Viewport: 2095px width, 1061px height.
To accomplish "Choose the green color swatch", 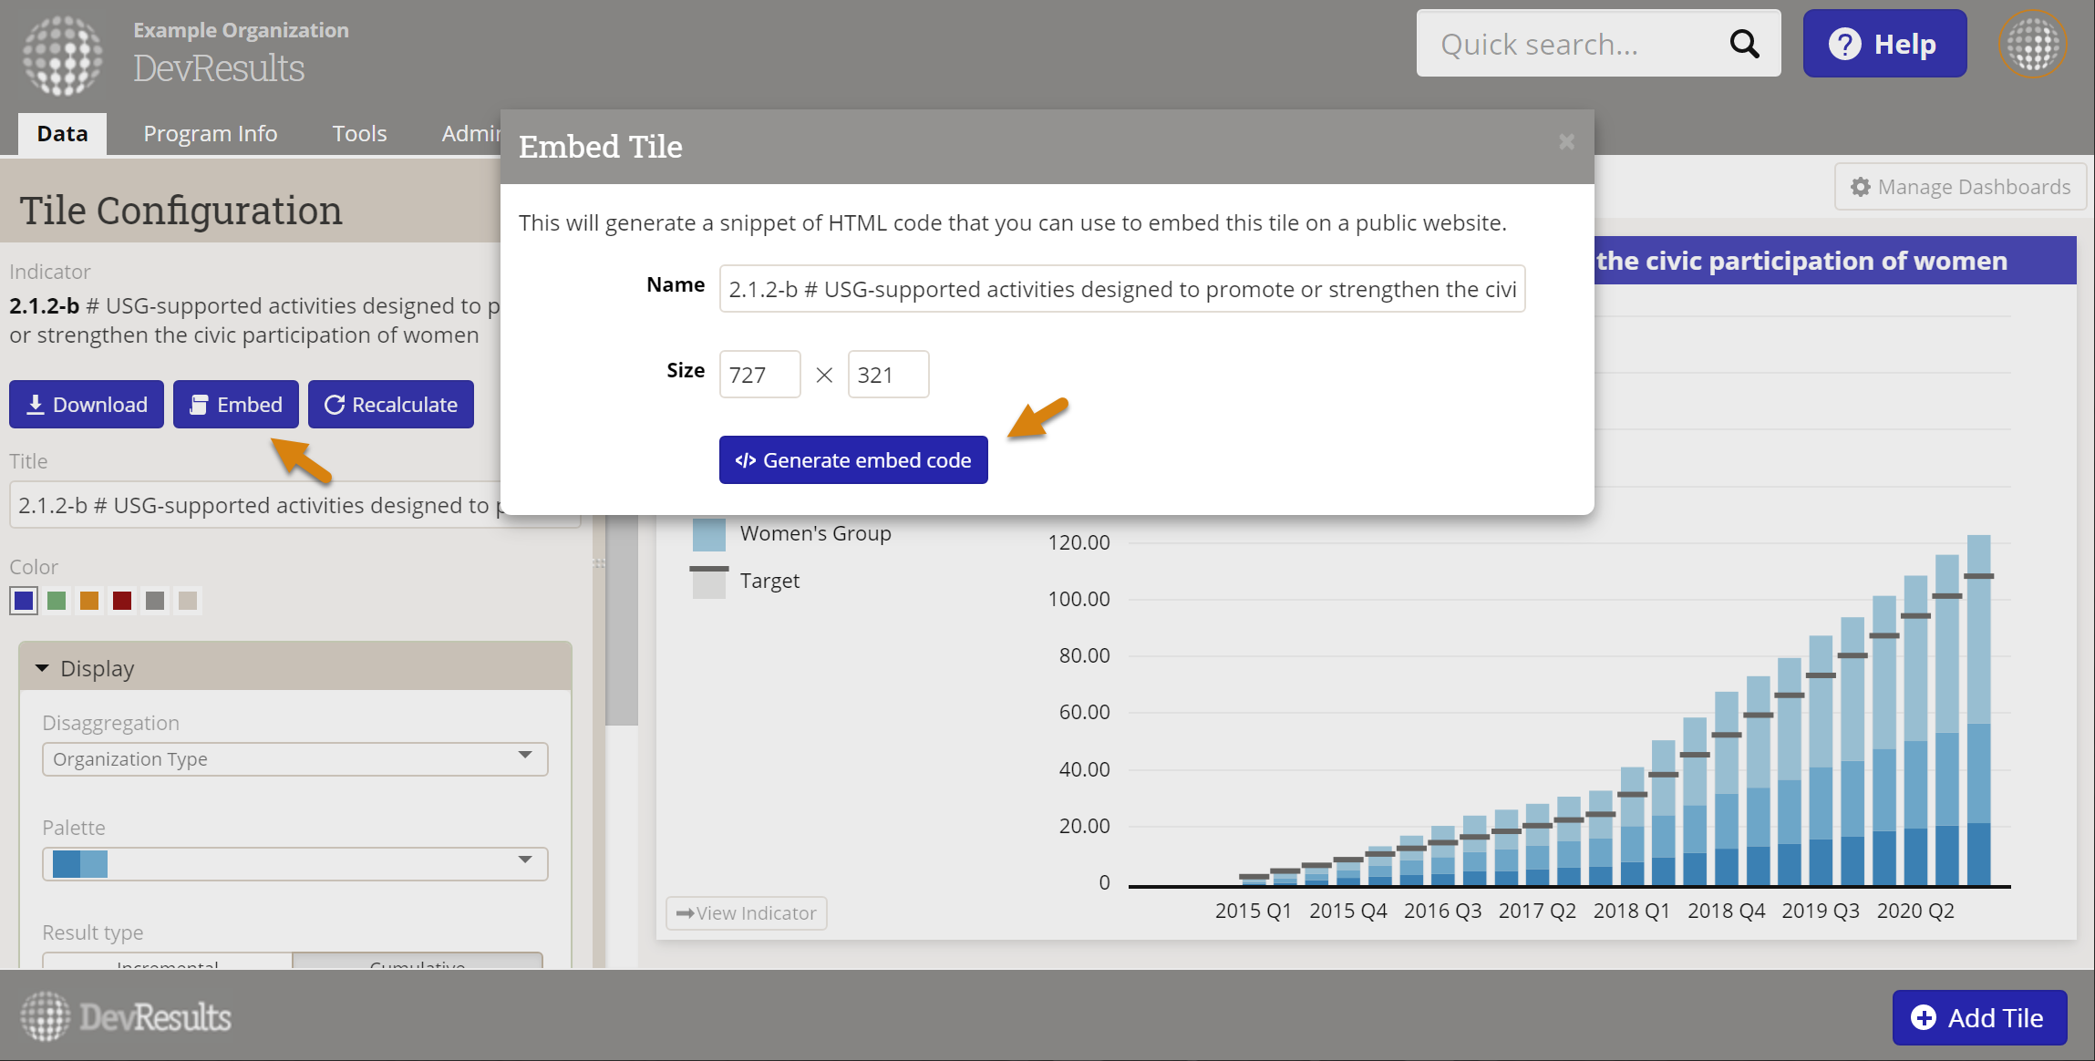I will pyautogui.click(x=57, y=601).
